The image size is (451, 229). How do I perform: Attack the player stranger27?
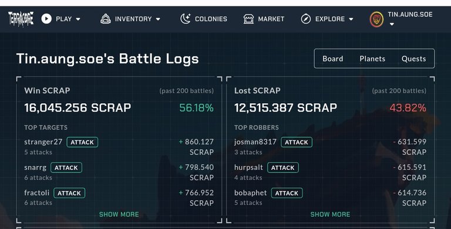[82, 142]
